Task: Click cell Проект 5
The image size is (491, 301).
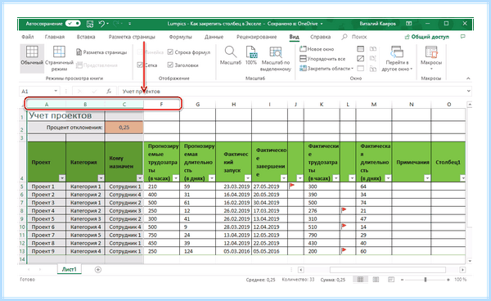Action: [47, 218]
